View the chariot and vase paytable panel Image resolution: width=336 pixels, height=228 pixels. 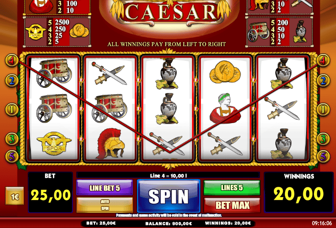(x=279, y=32)
